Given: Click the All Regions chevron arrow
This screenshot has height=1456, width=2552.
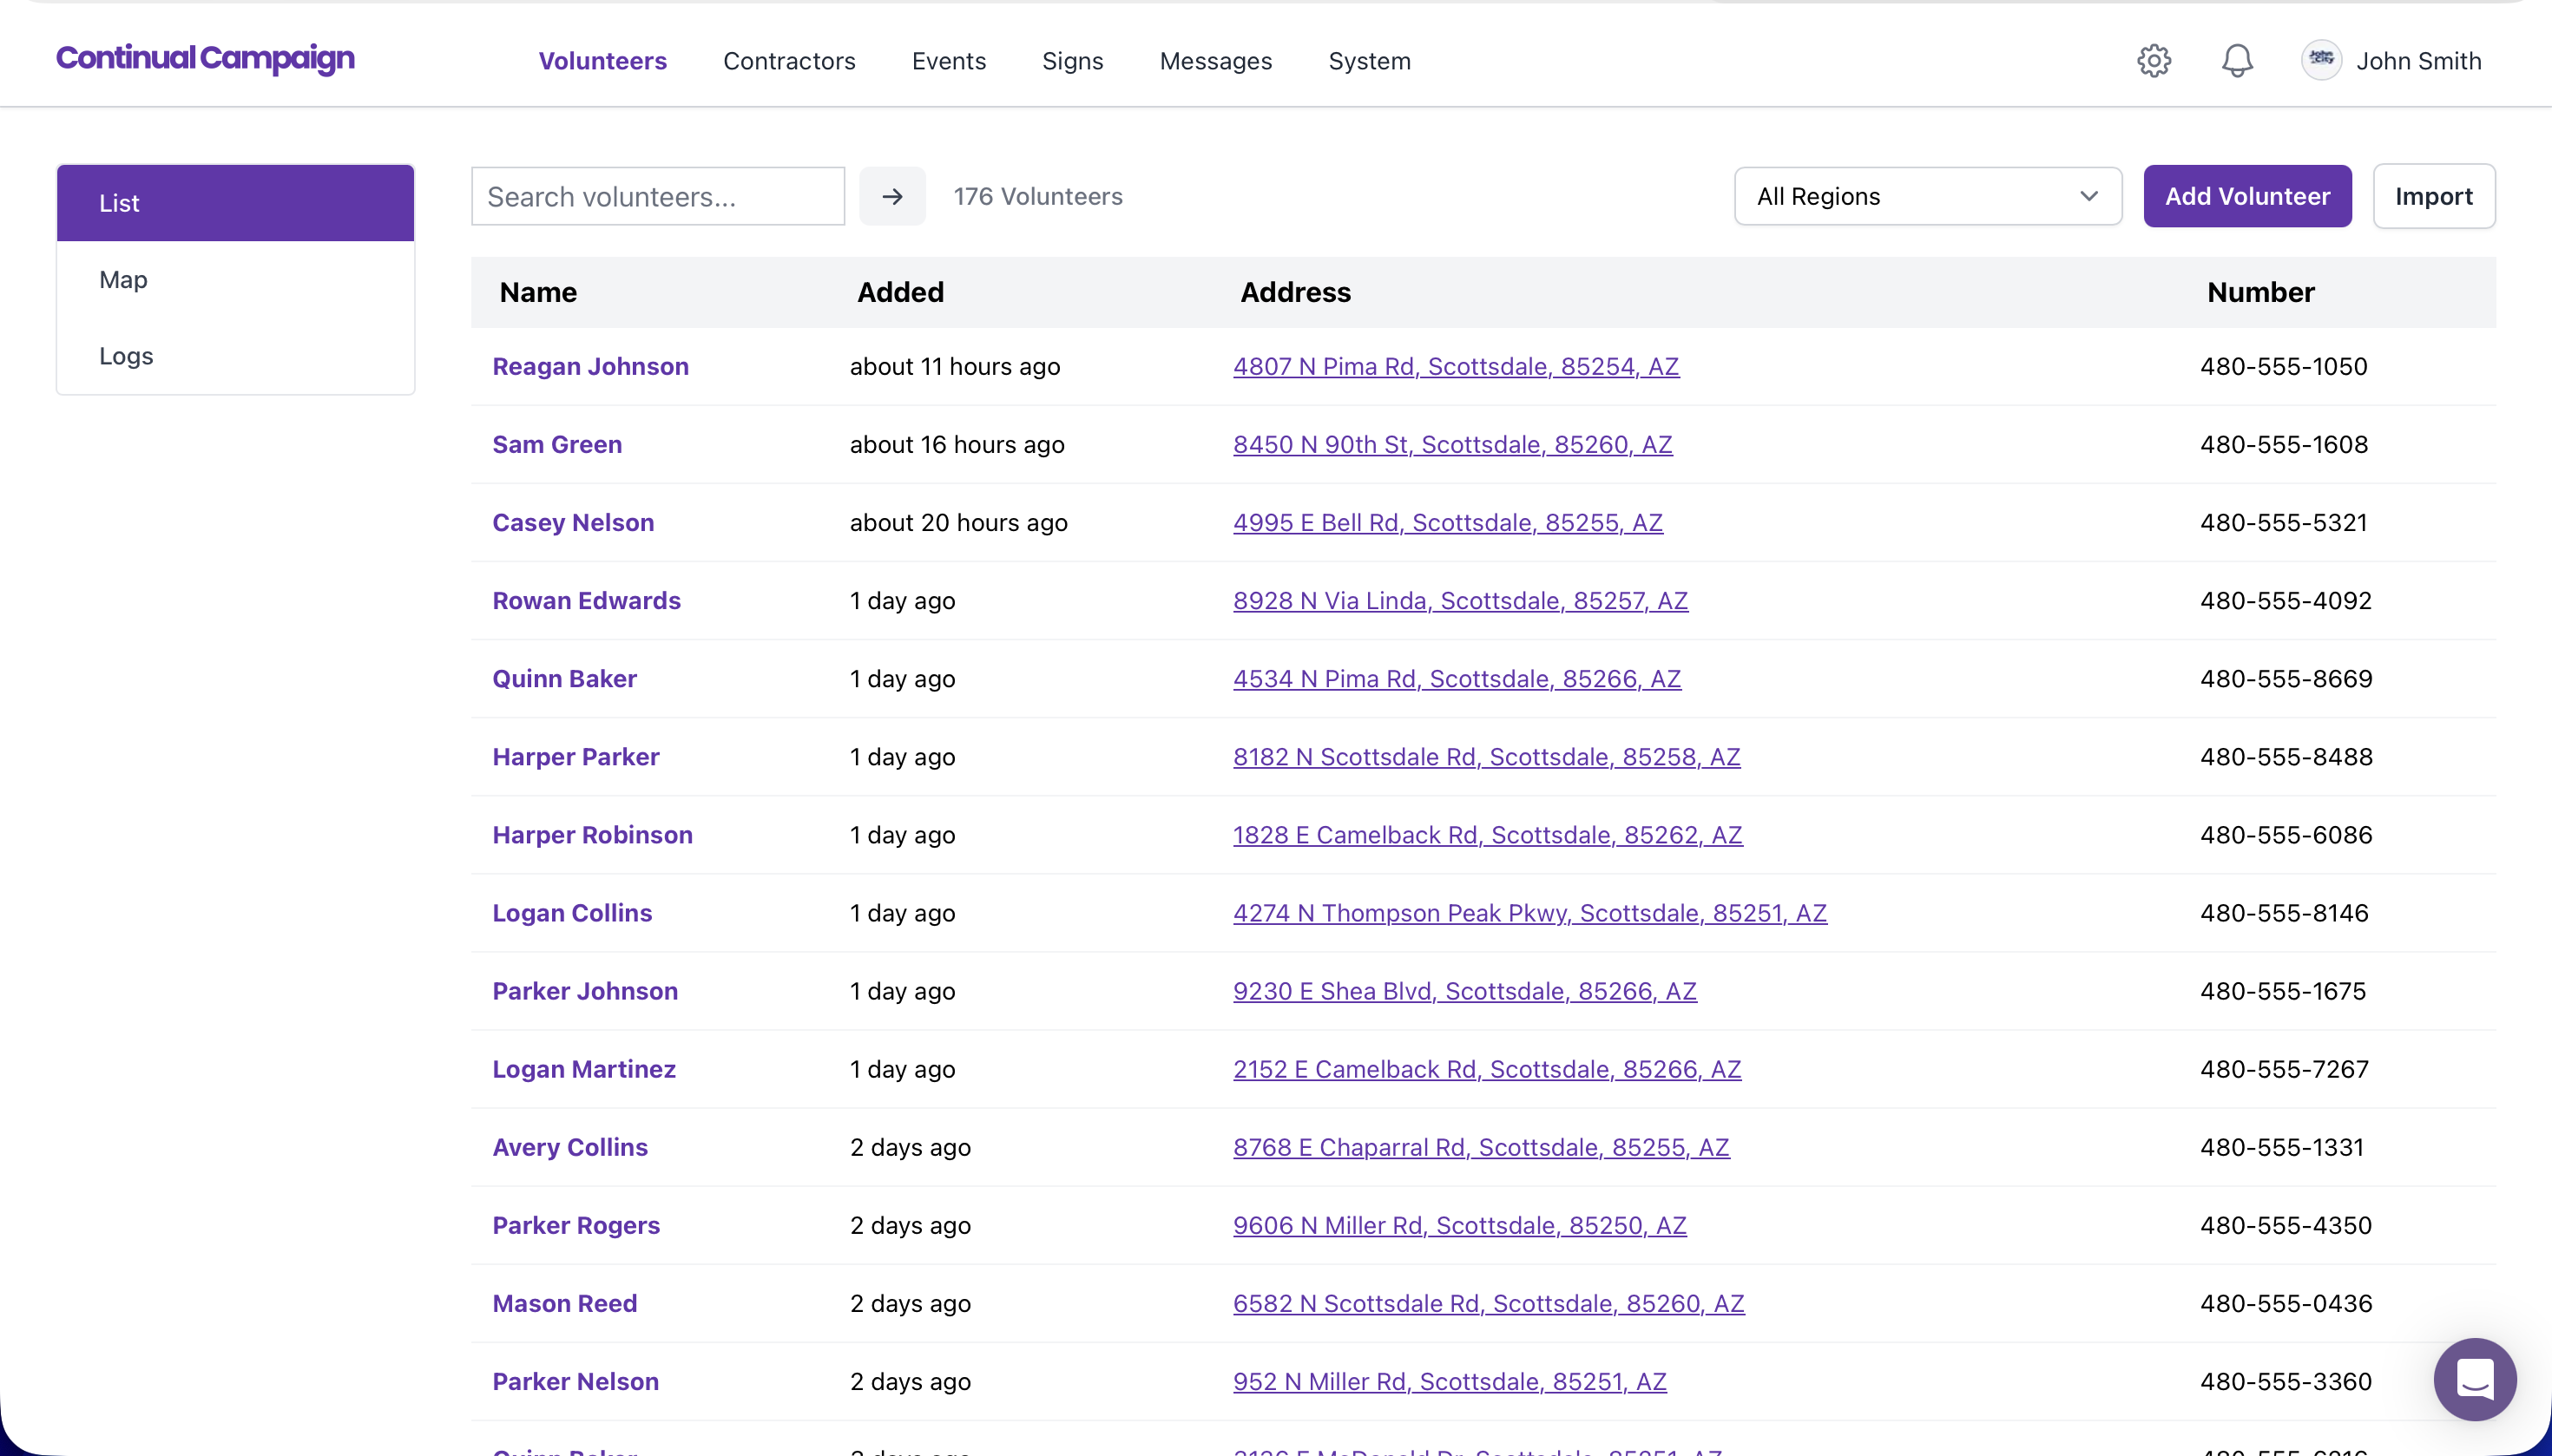Looking at the screenshot, I should pos(2088,197).
